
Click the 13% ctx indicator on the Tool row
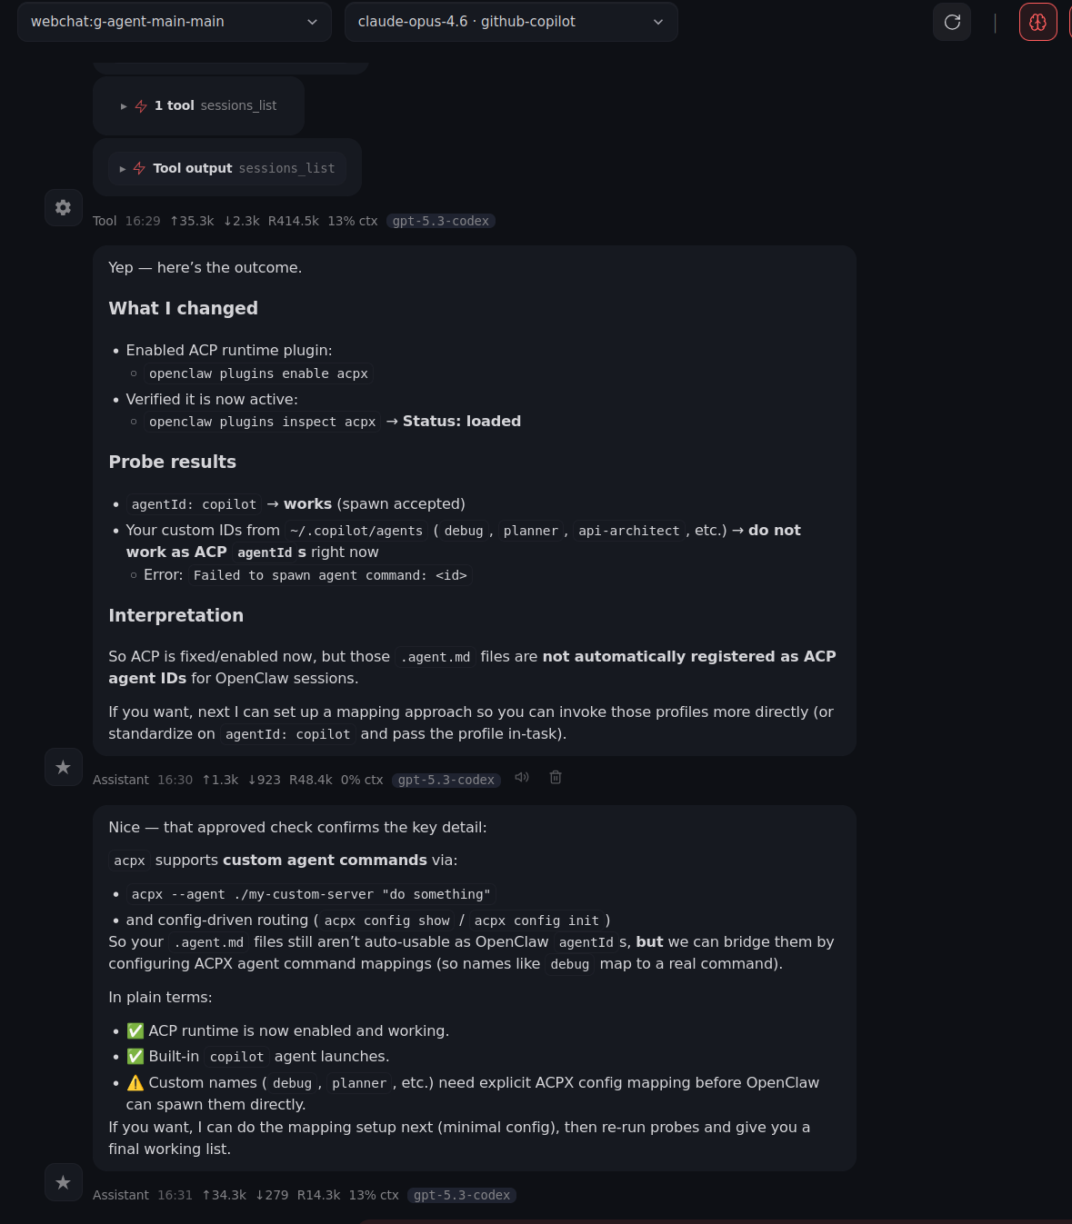click(352, 220)
